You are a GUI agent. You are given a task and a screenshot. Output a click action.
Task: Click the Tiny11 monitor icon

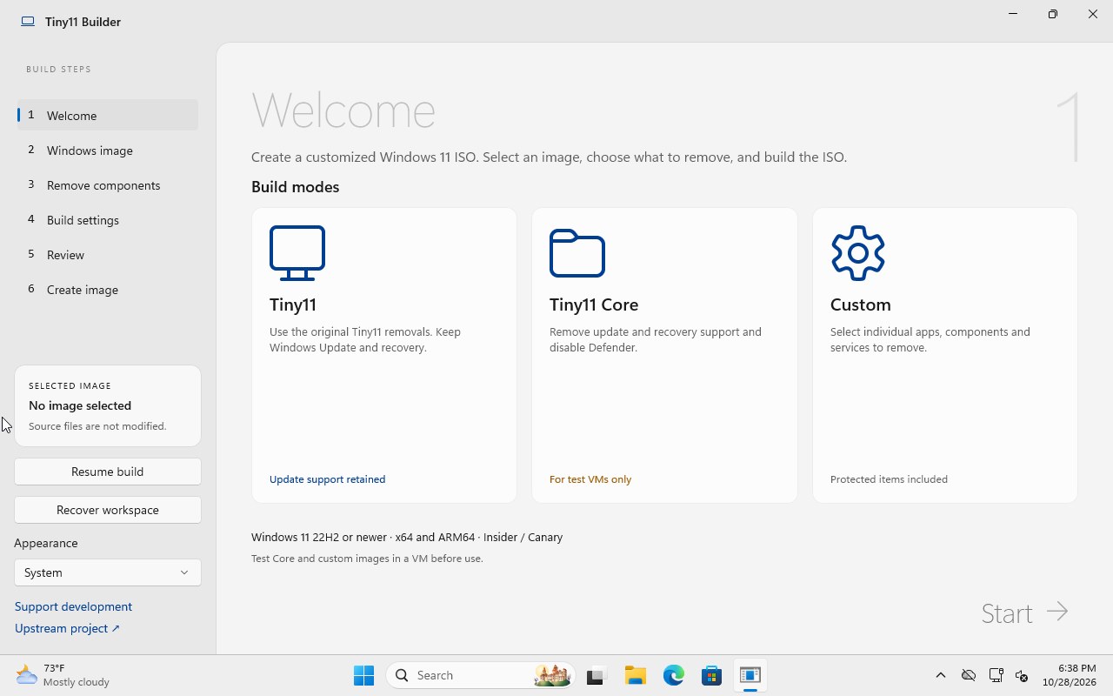[x=297, y=253]
